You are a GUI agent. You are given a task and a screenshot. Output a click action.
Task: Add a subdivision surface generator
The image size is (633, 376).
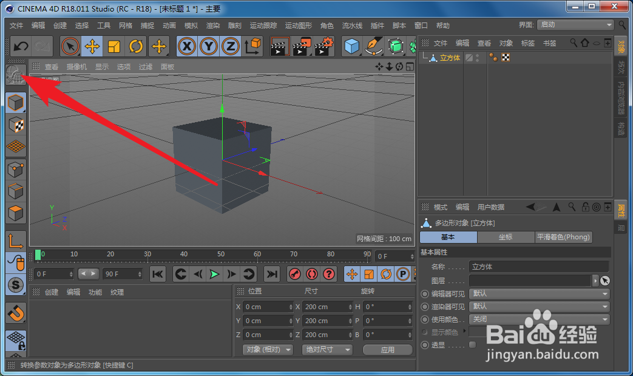[x=396, y=46]
